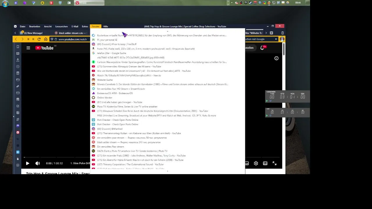The width and height of the screenshot is (372, 209).
Task: Open the Translate panel in the sidebar
Action: click(18, 86)
